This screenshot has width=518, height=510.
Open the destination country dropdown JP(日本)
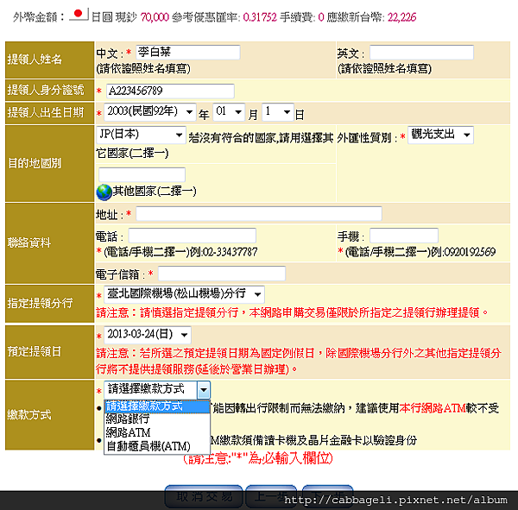(141, 135)
